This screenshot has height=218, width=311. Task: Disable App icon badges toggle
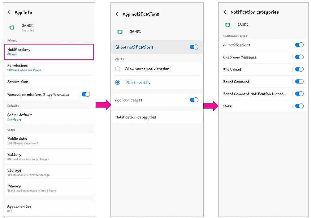[x=194, y=100]
